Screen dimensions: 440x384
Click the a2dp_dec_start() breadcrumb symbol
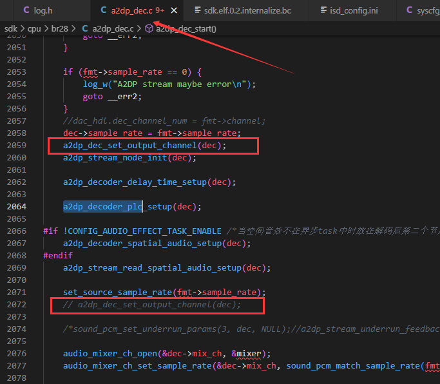[x=186, y=28]
